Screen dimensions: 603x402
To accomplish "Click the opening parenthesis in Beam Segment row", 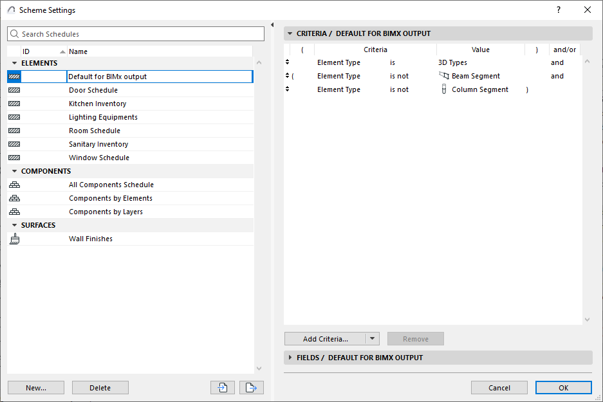I will tap(293, 76).
